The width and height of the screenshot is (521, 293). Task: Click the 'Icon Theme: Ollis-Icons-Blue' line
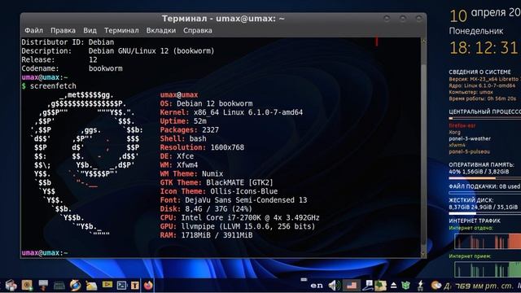pyautogui.click(x=219, y=191)
